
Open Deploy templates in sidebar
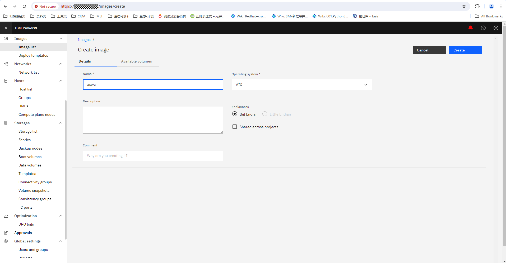pyautogui.click(x=34, y=55)
